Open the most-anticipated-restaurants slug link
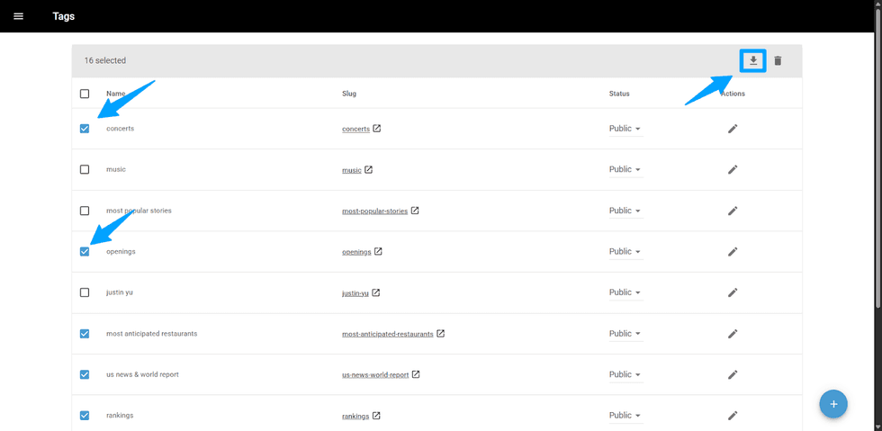The image size is (882, 431). pyautogui.click(x=387, y=334)
